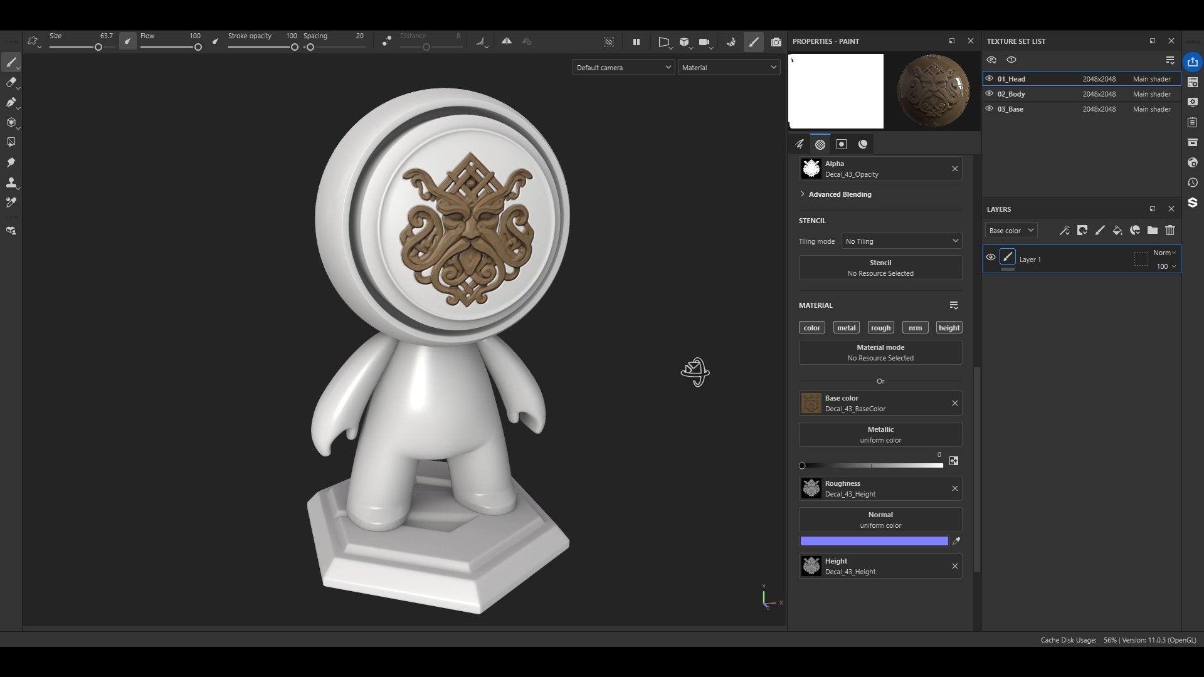This screenshot has width=1204, height=677.
Task: Select the 03_Base texture set
Action: (x=1010, y=109)
